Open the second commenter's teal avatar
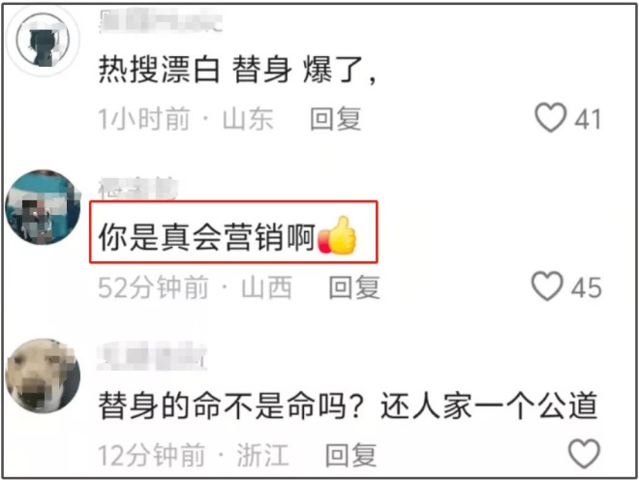Screen dimensions: 639x480 coord(44,207)
